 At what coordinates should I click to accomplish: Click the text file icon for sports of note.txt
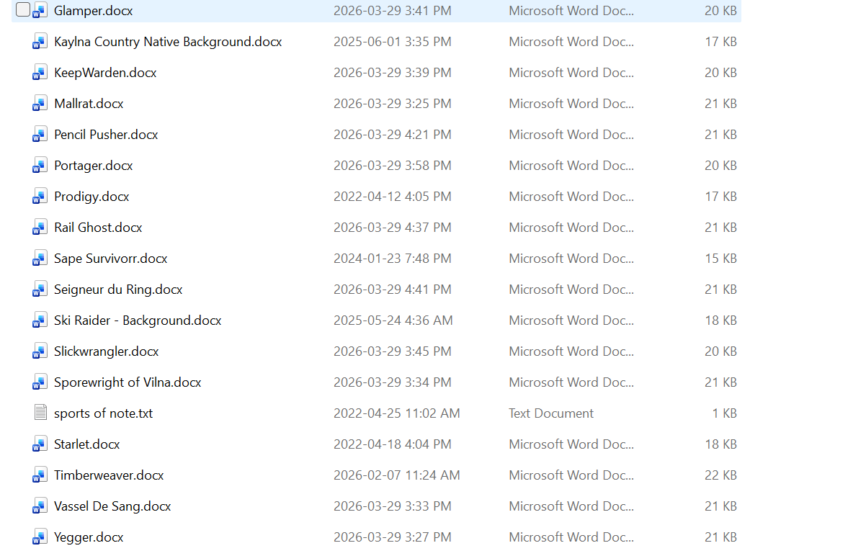40,413
